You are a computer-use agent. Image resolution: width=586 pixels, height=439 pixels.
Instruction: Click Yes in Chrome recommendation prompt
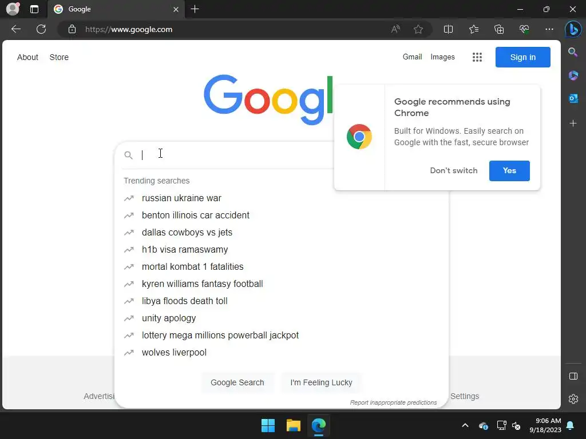509,170
